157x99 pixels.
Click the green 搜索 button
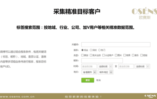click(88, 80)
